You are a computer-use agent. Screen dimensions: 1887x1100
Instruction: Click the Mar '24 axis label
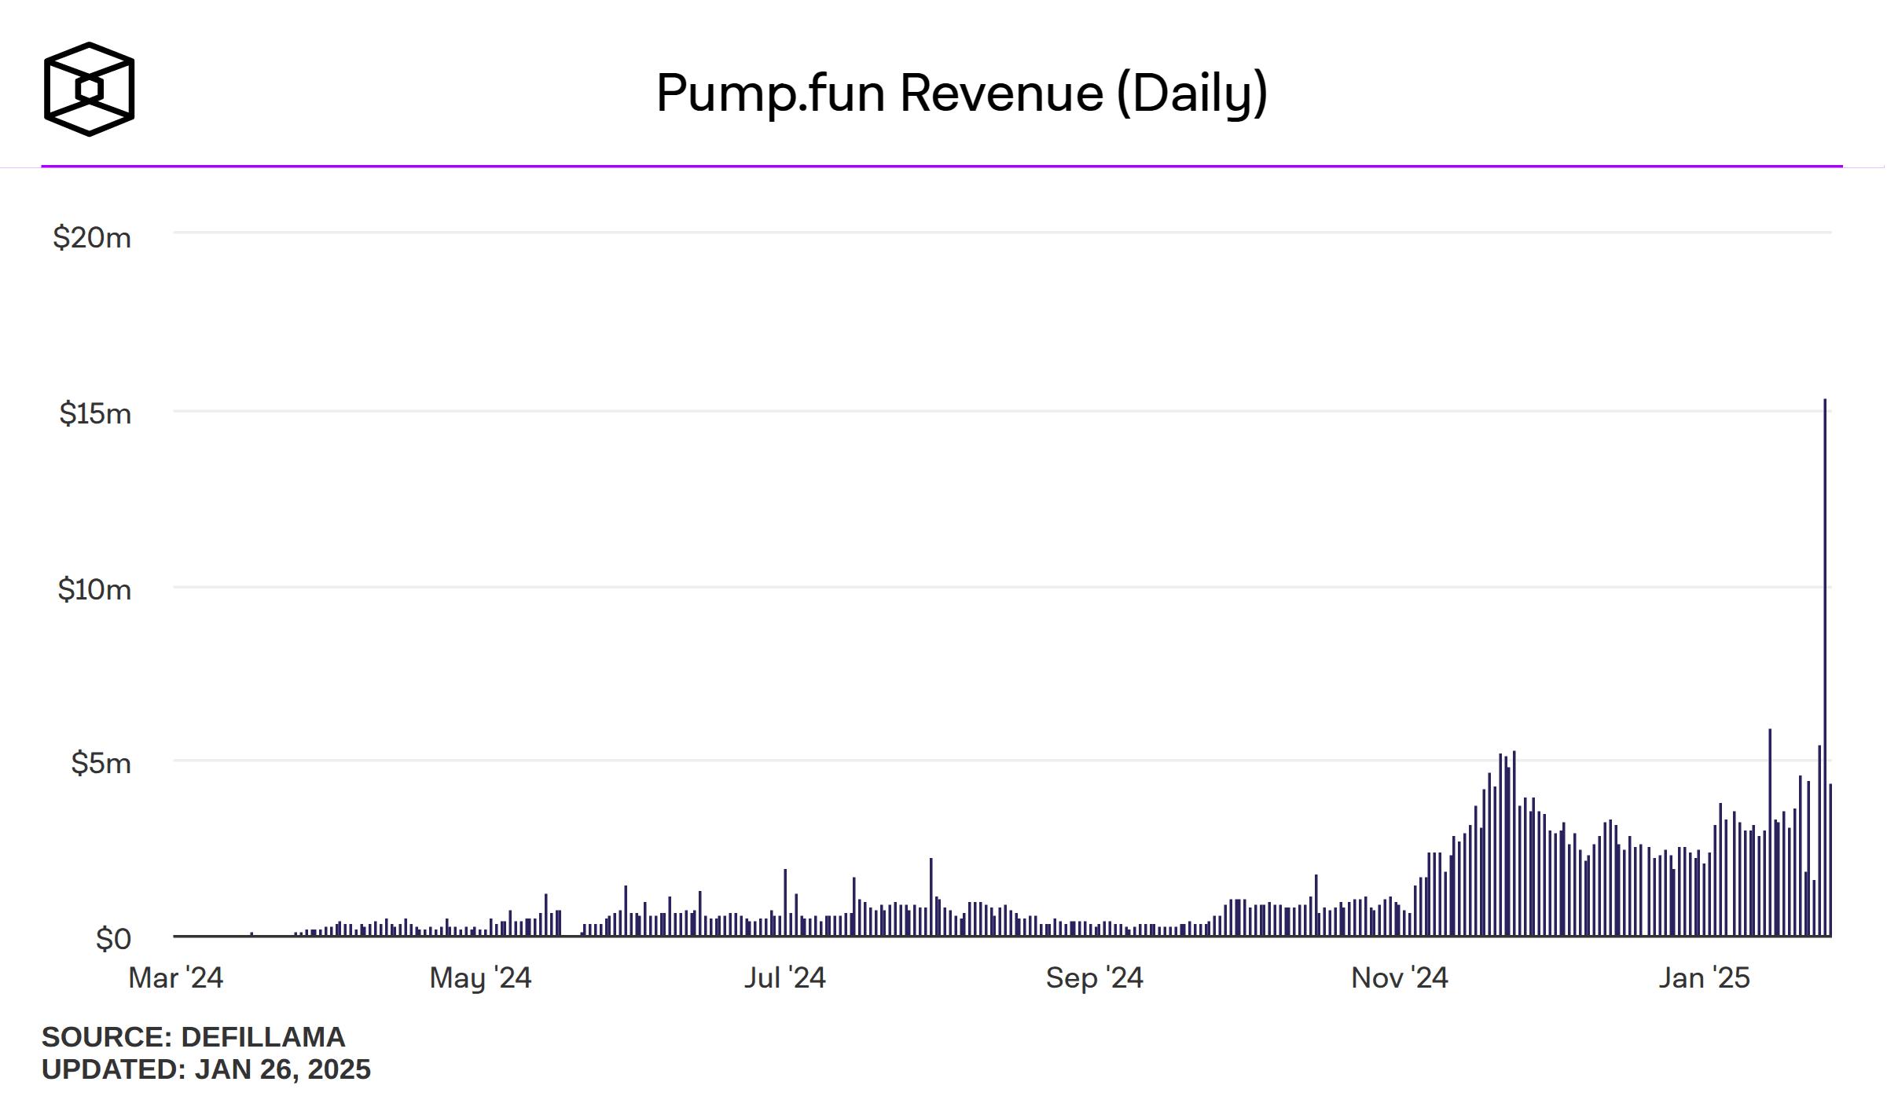coord(174,979)
